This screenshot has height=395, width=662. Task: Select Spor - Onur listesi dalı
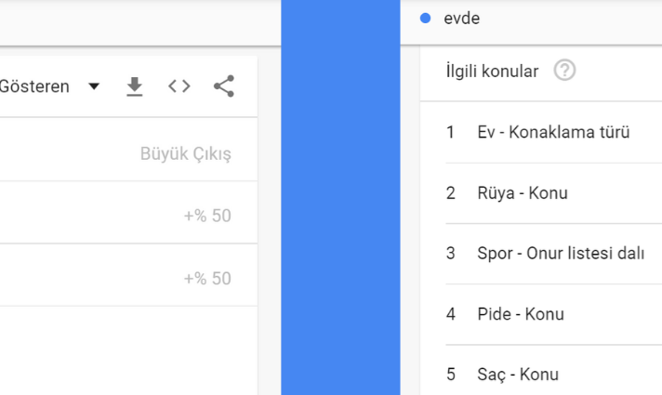(x=561, y=253)
